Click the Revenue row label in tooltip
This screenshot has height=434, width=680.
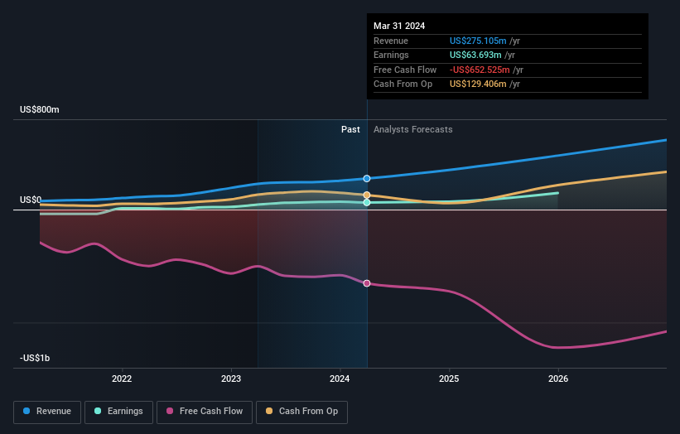click(x=391, y=41)
